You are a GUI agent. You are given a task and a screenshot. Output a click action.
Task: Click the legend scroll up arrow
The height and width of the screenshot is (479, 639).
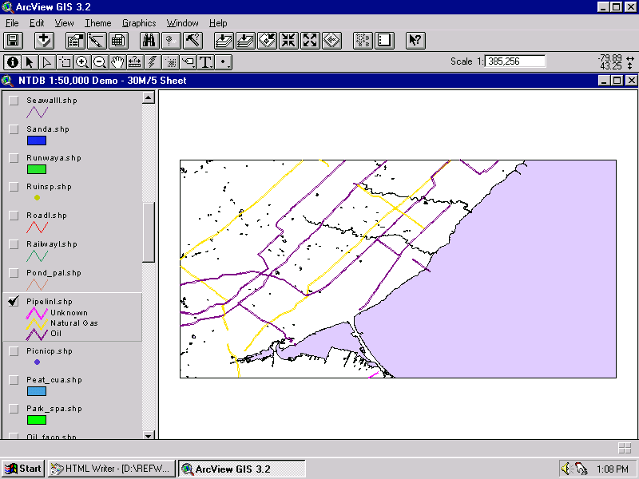[149, 97]
